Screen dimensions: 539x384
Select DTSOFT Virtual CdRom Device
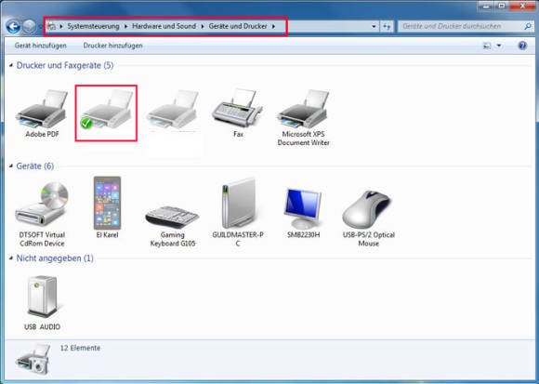(x=42, y=213)
